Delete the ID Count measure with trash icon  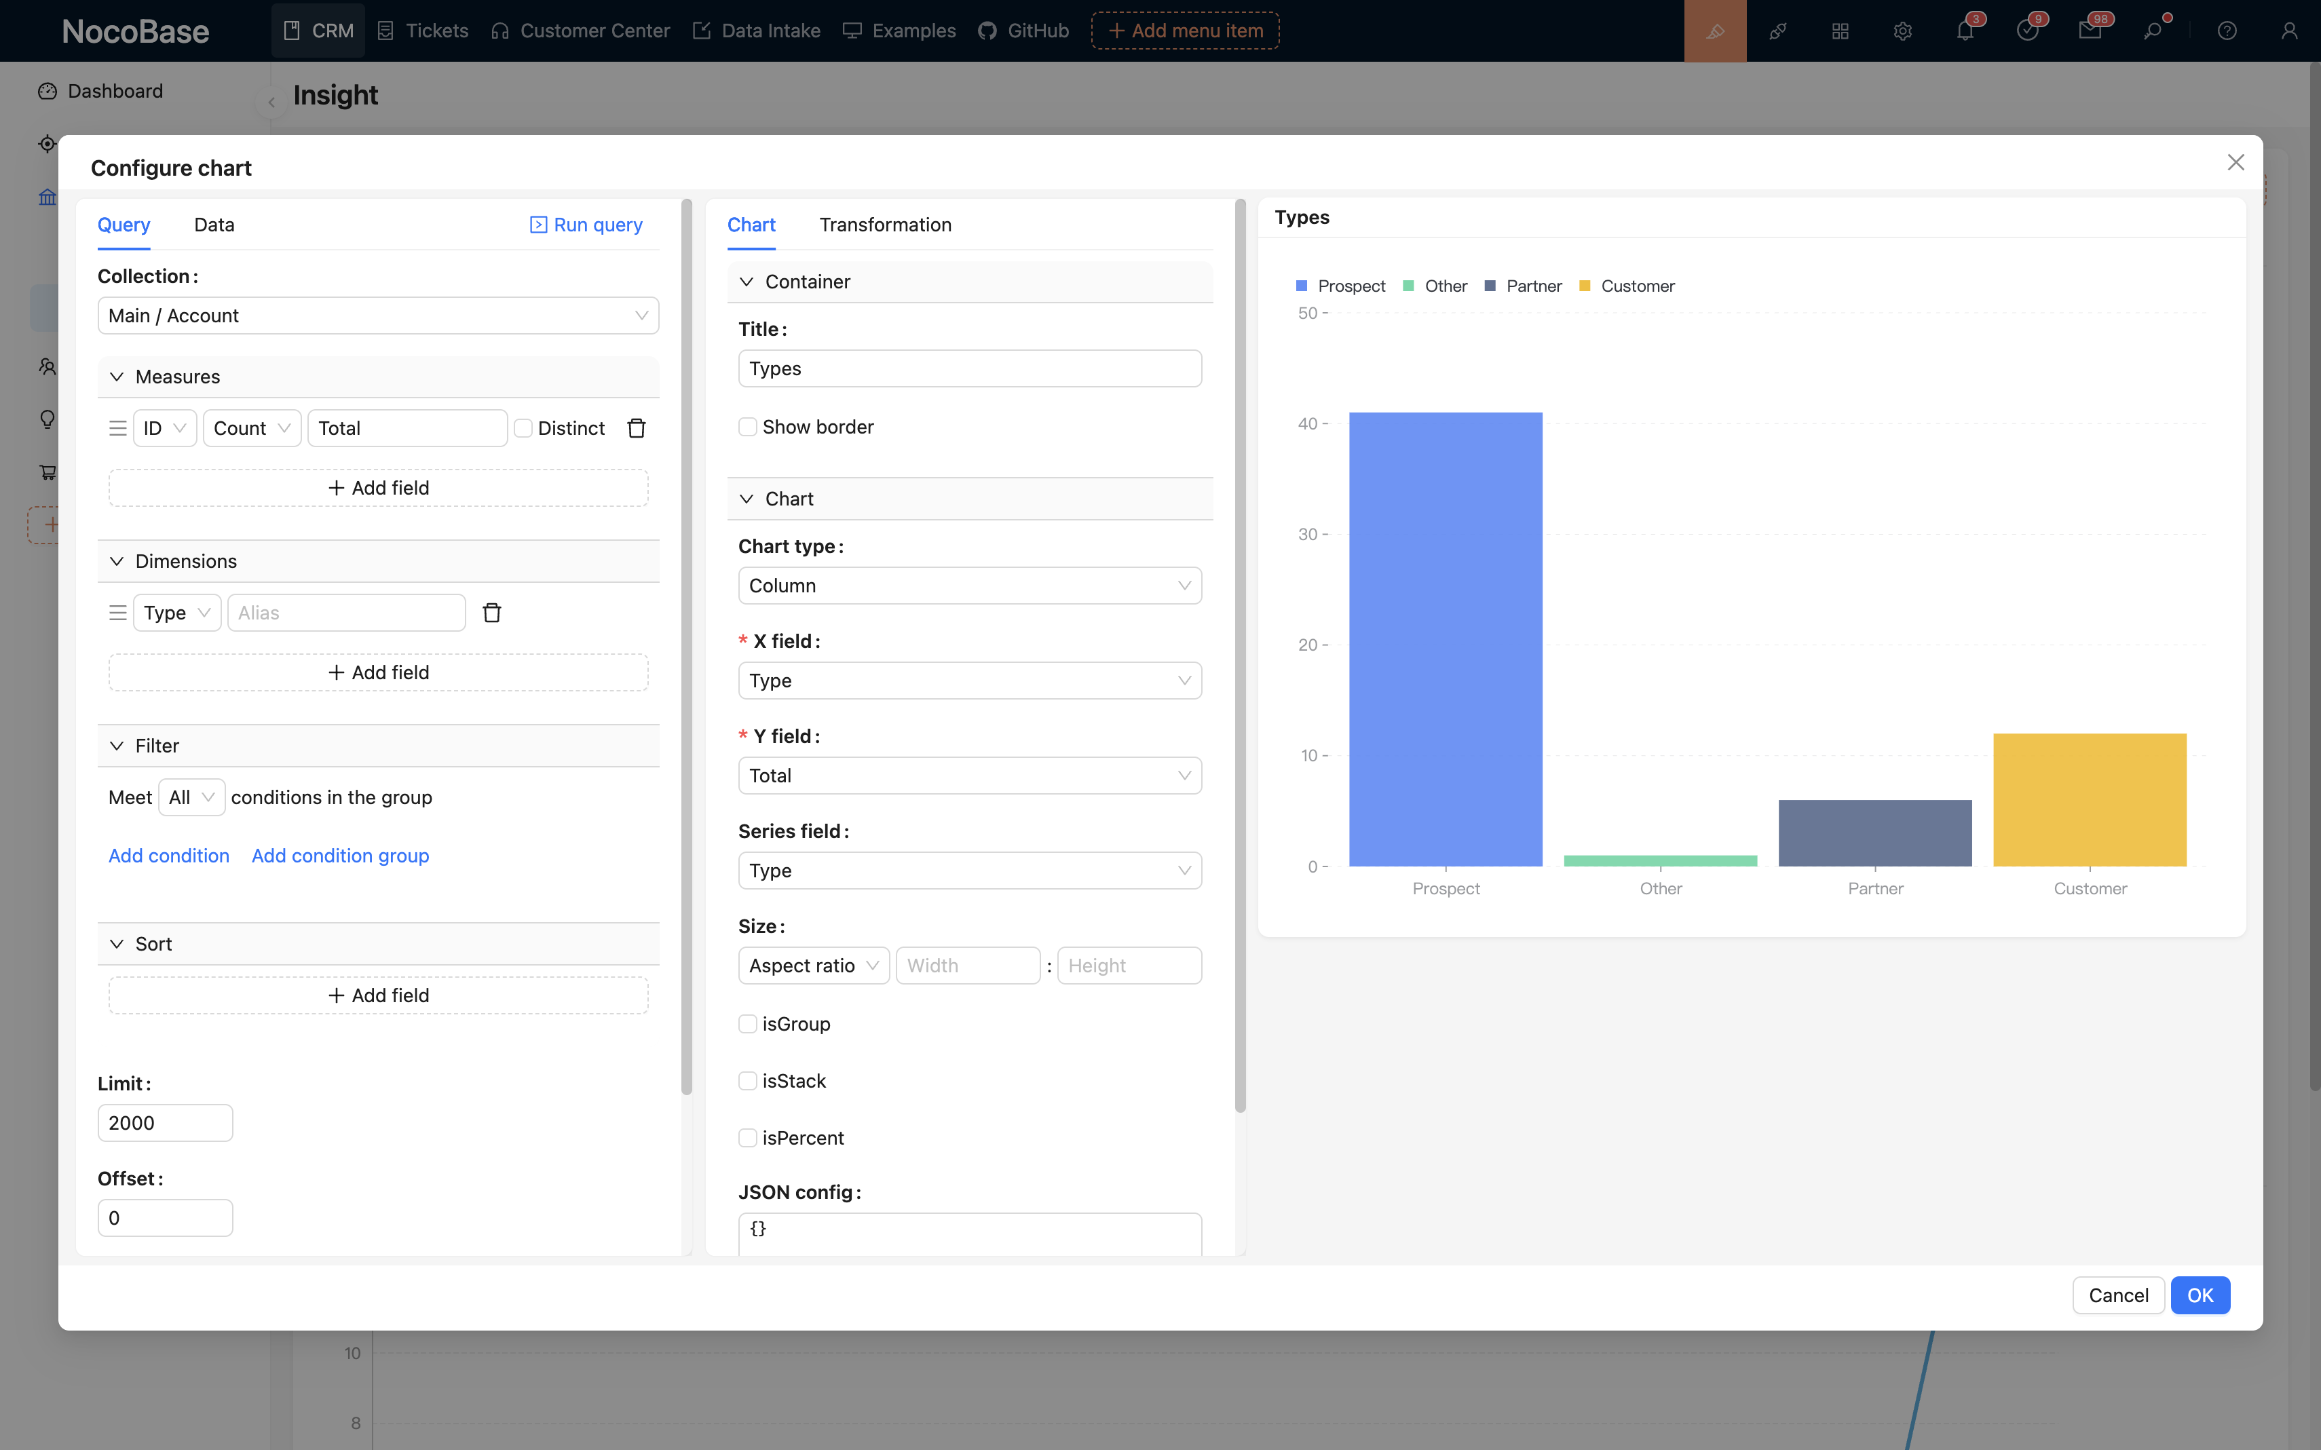coord(636,427)
